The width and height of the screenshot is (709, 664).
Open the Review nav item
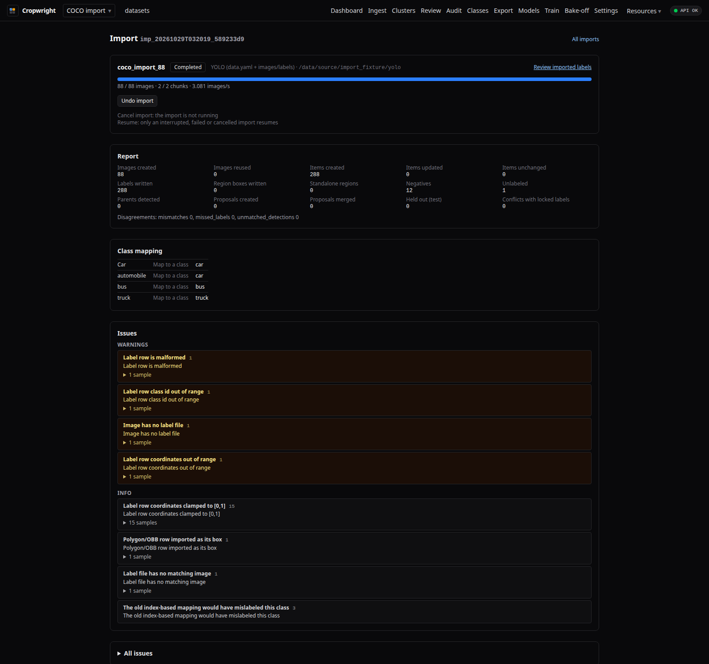[431, 11]
